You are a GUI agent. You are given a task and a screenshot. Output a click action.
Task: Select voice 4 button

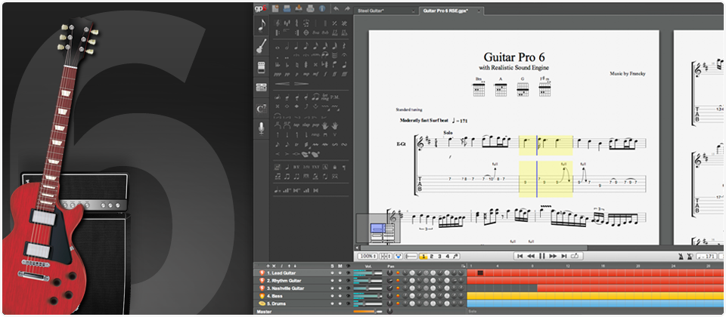[x=447, y=256]
